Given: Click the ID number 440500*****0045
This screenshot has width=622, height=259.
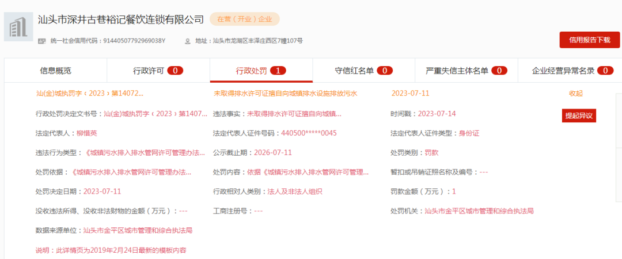Looking at the screenshot, I should click(x=309, y=133).
